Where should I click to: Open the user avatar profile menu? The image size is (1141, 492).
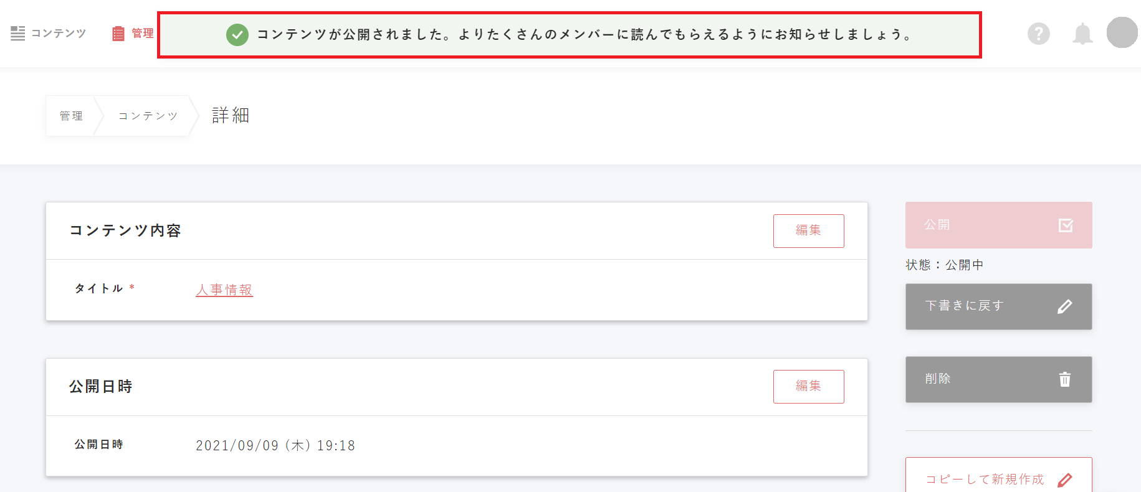[1122, 32]
